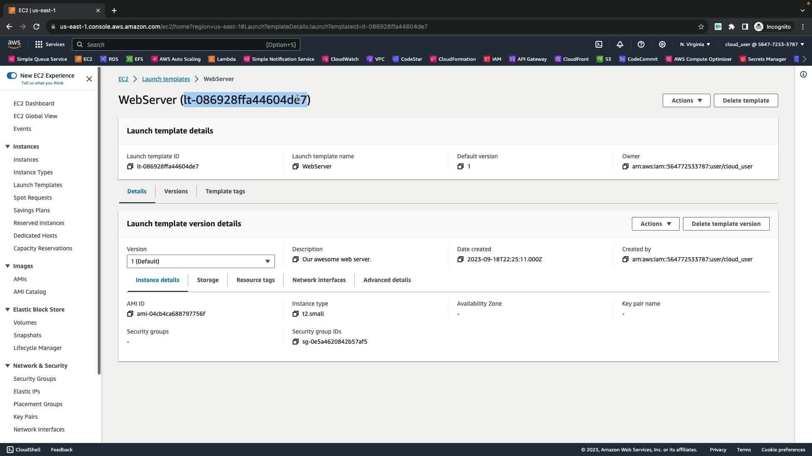Screen dimensions: 812x456
Task: Switch to the Versions tab
Action: point(176,191)
